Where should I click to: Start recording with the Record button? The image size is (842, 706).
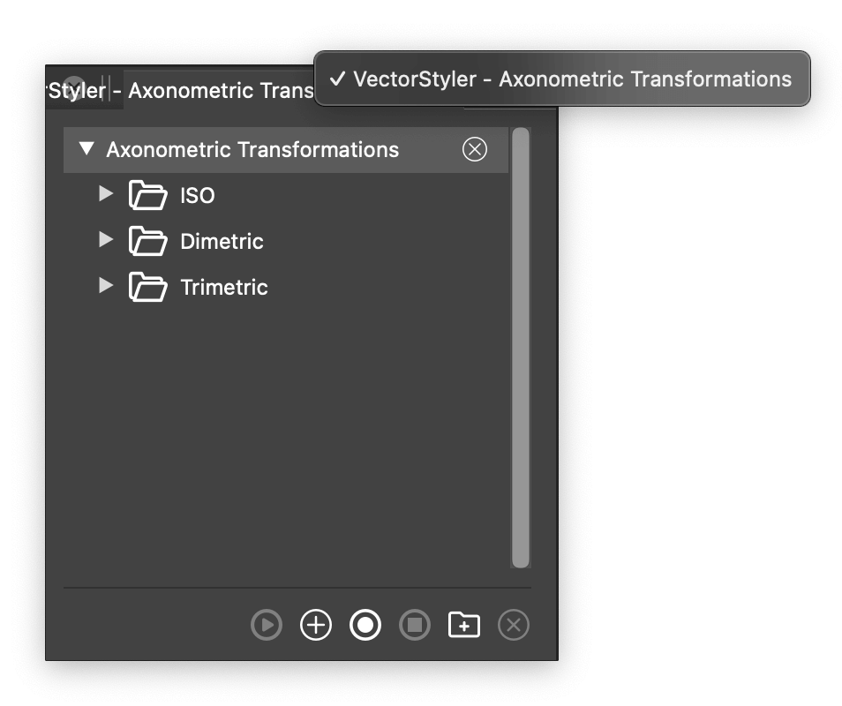tap(365, 626)
